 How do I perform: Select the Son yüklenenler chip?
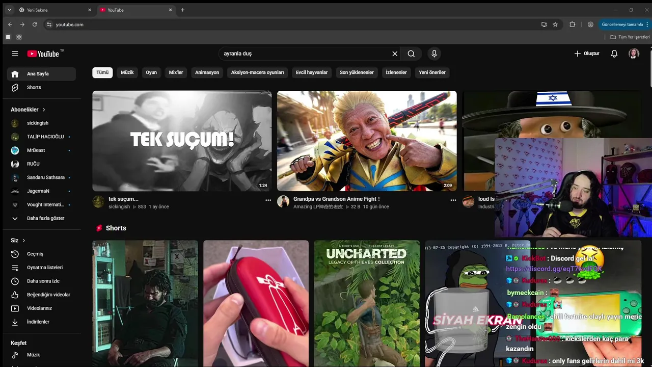(357, 72)
